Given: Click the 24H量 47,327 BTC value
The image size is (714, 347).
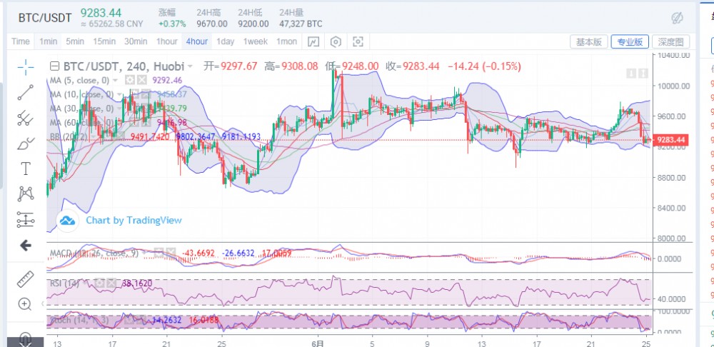Looking at the screenshot, I should [301, 24].
